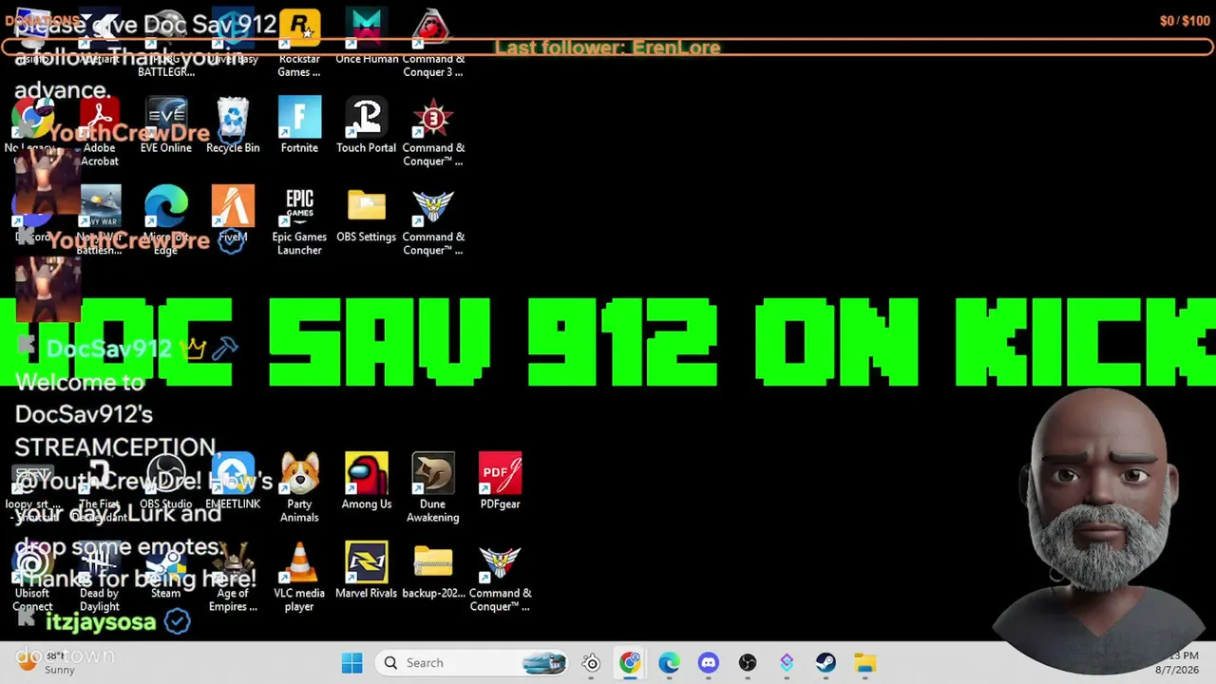
Task: Select the Touch Portal shortcut
Action: pyautogui.click(x=367, y=125)
